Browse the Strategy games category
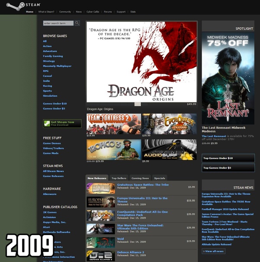This screenshot has width=260, height=262. (x=49, y=61)
